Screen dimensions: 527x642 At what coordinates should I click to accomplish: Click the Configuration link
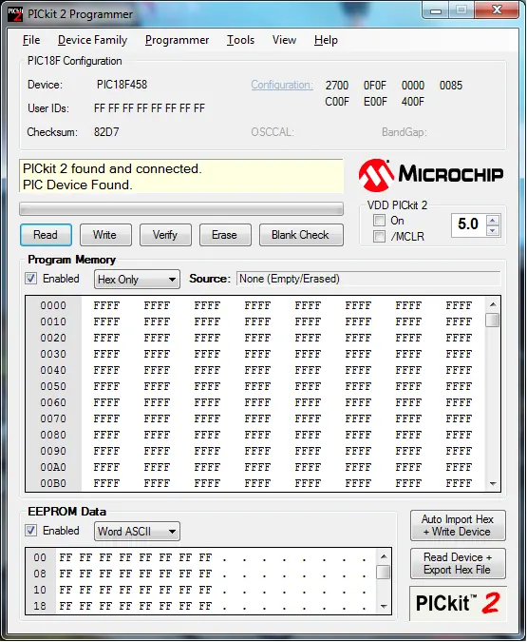point(282,85)
